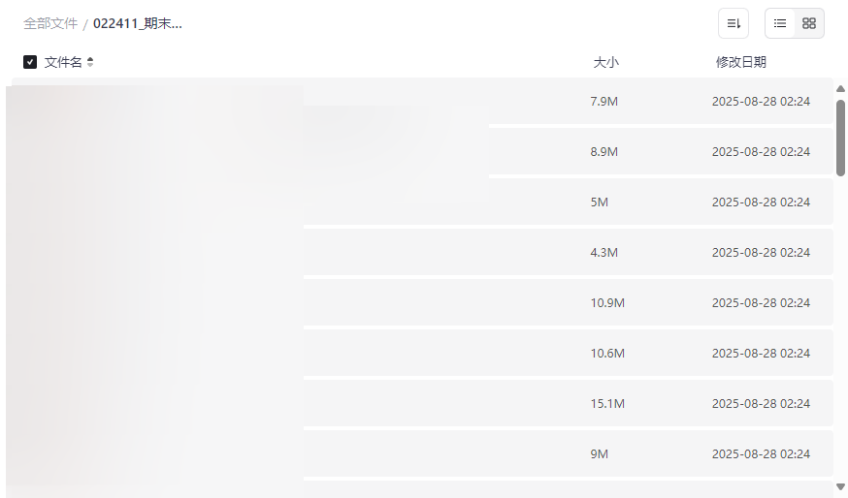The image size is (848, 498).
Task: Click the scrollbar down arrow
Action: (x=840, y=485)
